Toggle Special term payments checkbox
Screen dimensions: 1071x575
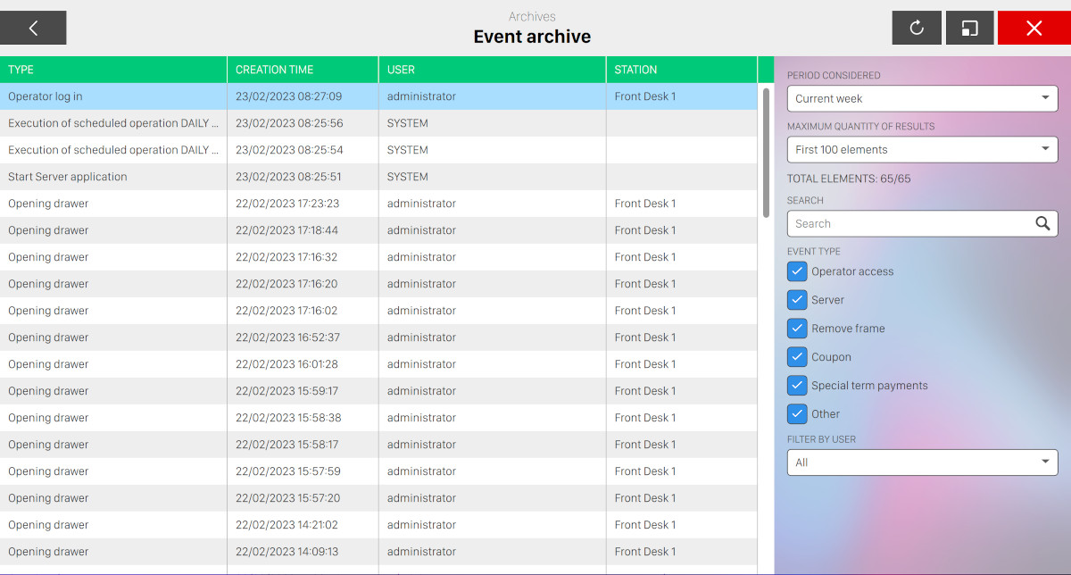797,386
